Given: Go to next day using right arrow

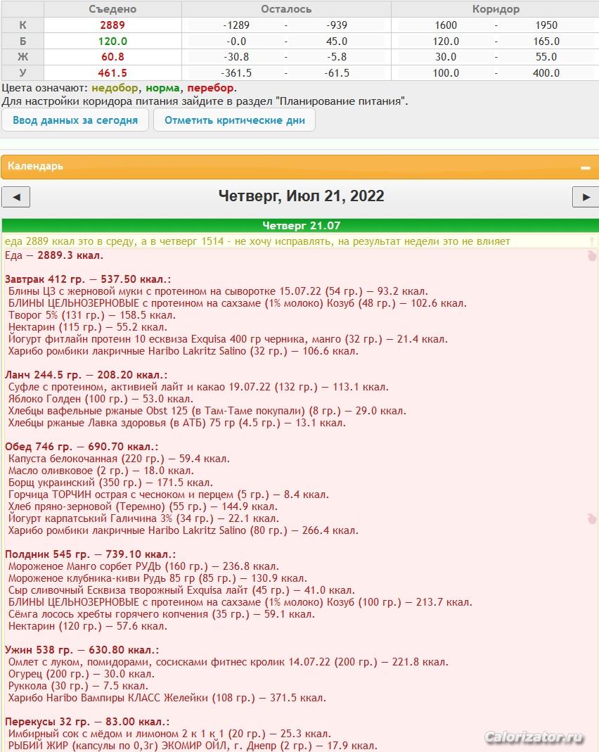Looking at the screenshot, I should tap(585, 197).
